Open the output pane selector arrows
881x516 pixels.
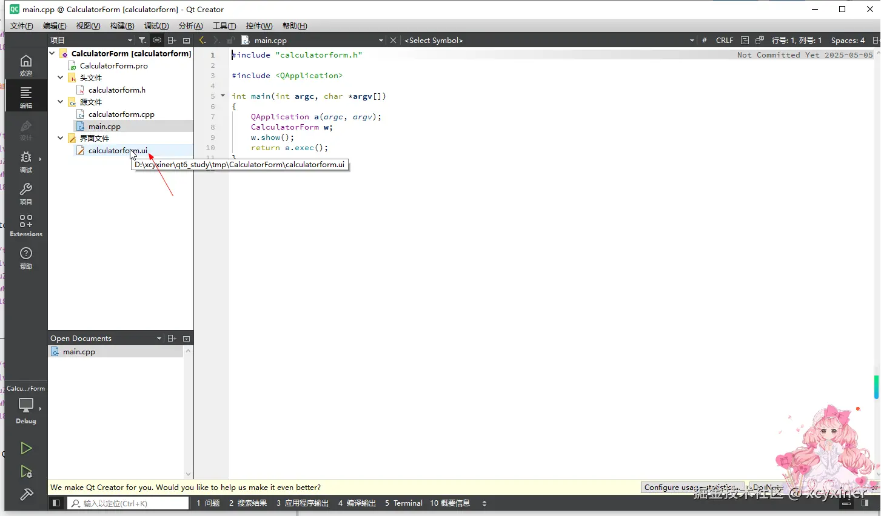tap(484, 503)
